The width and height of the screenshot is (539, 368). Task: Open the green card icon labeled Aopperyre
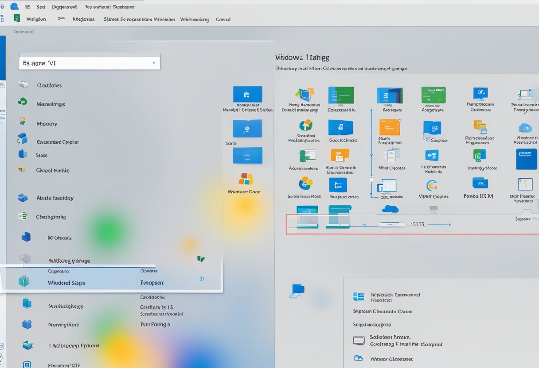coord(433,95)
